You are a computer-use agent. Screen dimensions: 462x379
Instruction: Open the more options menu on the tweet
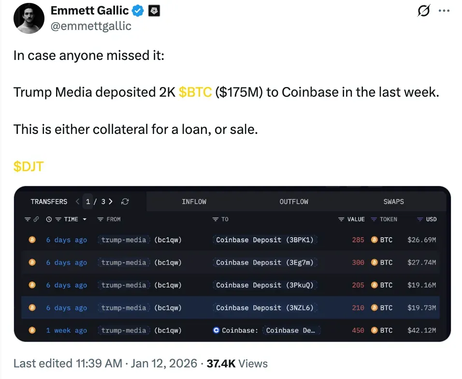(444, 11)
